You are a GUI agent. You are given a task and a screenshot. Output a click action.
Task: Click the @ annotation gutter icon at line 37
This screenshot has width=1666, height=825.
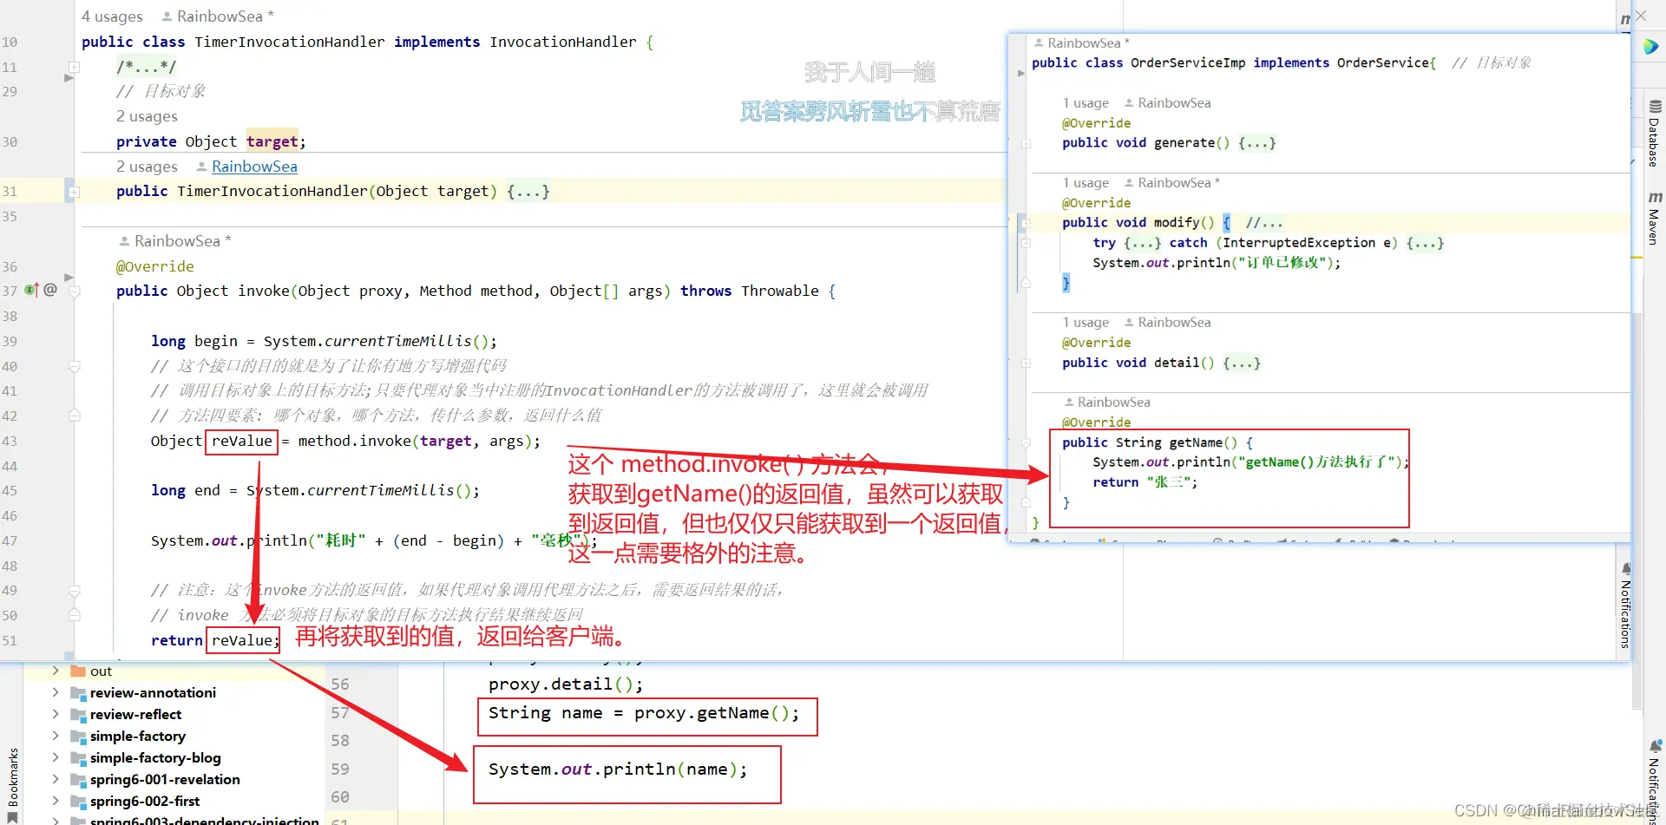pyautogui.click(x=50, y=290)
